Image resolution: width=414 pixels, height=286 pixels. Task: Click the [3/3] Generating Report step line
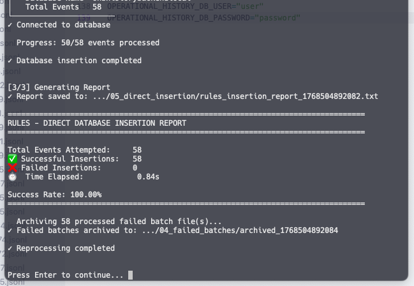pyautogui.click(x=59, y=87)
